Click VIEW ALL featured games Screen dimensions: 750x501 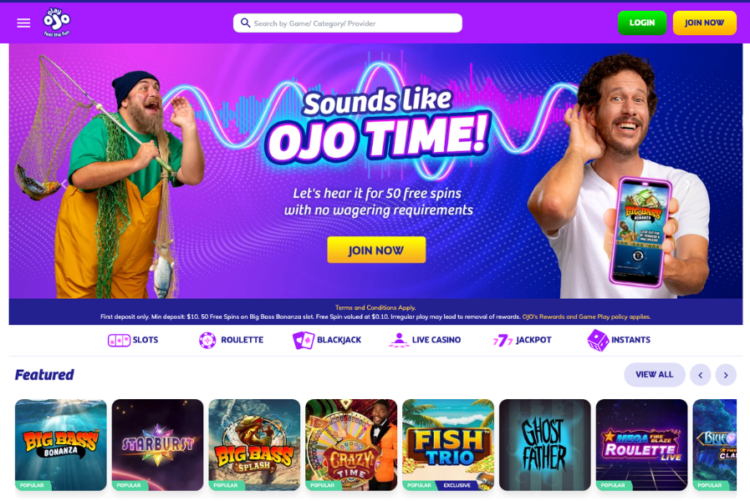pos(655,375)
